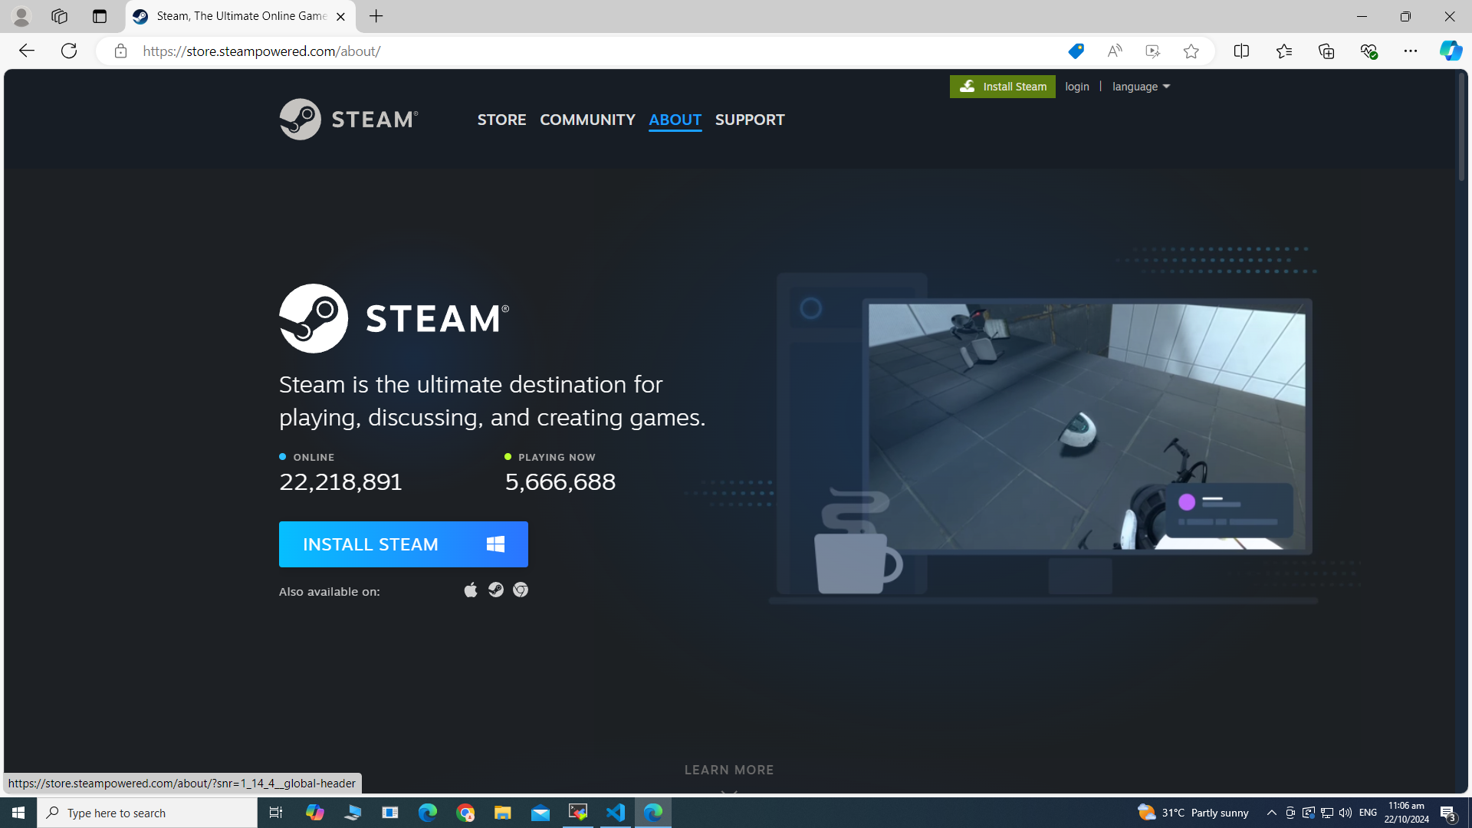
Task: Expand the language dropdown
Action: 1141,87
